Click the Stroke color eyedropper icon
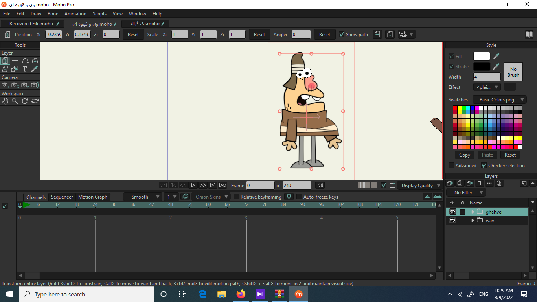This screenshot has width=537, height=302. (x=496, y=66)
